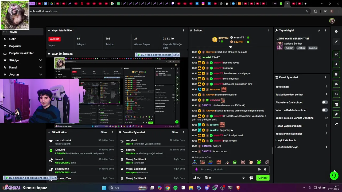Open Hedefleri belirleyin options
Image resolution: width=342 pixels, height=192 pixels.
coord(301,147)
